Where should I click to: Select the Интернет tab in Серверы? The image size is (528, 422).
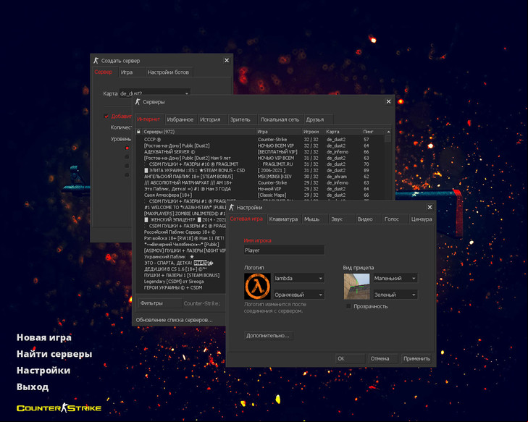pyautogui.click(x=148, y=119)
